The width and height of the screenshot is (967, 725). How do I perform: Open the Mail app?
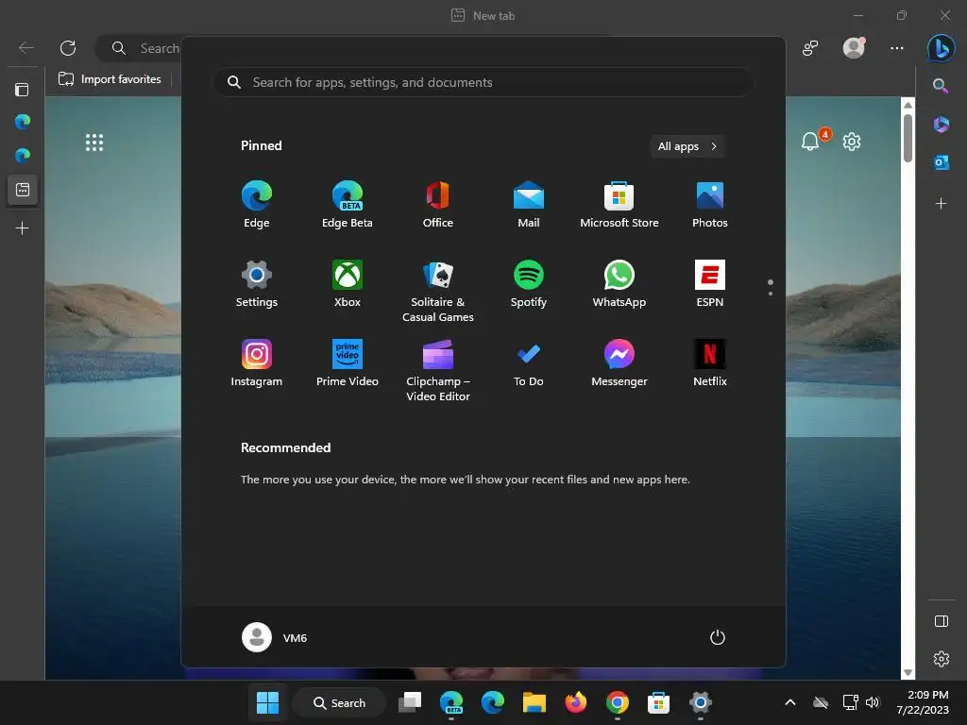coord(529,205)
